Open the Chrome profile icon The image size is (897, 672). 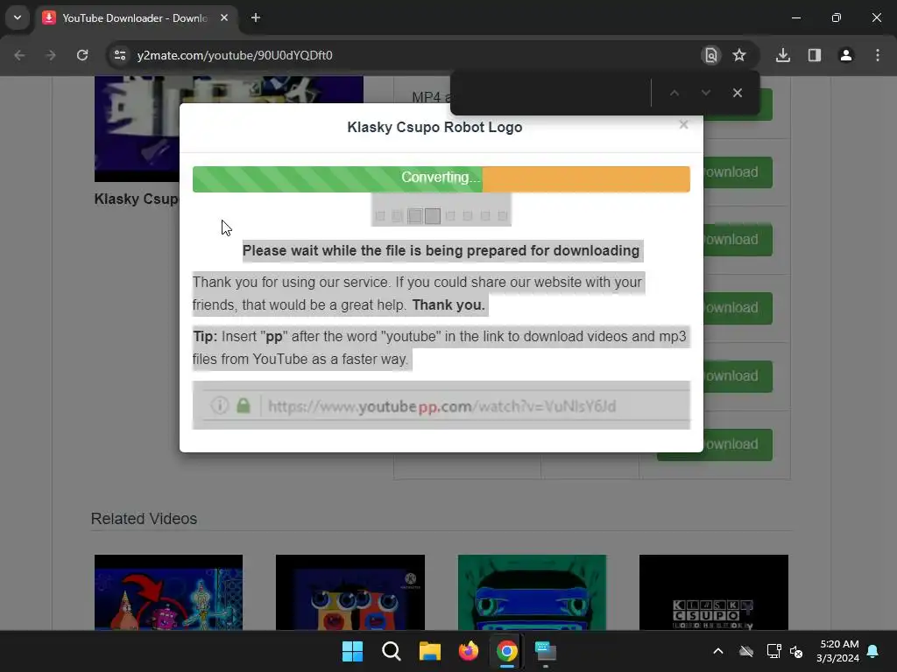(846, 55)
